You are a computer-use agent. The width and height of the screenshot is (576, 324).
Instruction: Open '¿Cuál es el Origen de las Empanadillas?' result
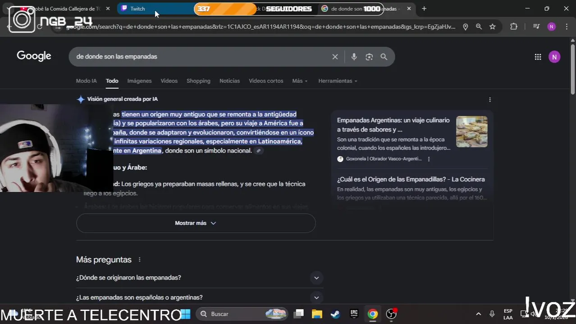pyautogui.click(x=411, y=179)
